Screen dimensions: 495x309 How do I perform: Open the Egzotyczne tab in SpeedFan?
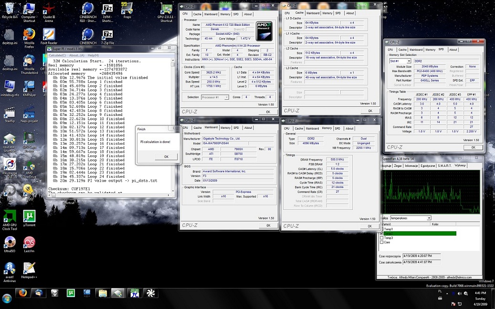pyautogui.click(x=428, y=166)
